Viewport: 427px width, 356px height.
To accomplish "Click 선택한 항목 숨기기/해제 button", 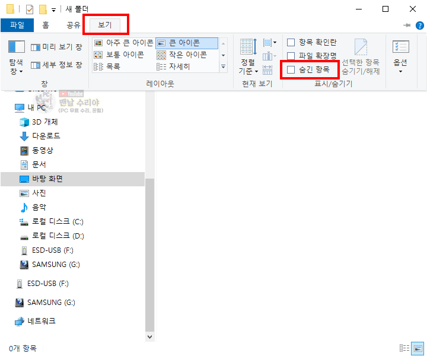I will (x=361, y=56).
